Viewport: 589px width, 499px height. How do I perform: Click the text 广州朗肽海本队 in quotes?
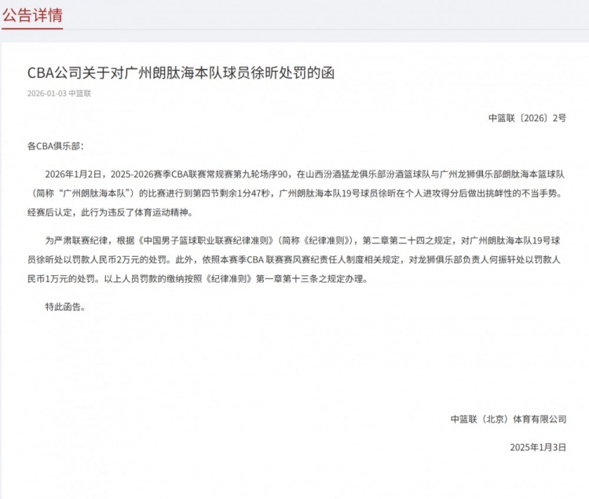click(x=94, y=193)
